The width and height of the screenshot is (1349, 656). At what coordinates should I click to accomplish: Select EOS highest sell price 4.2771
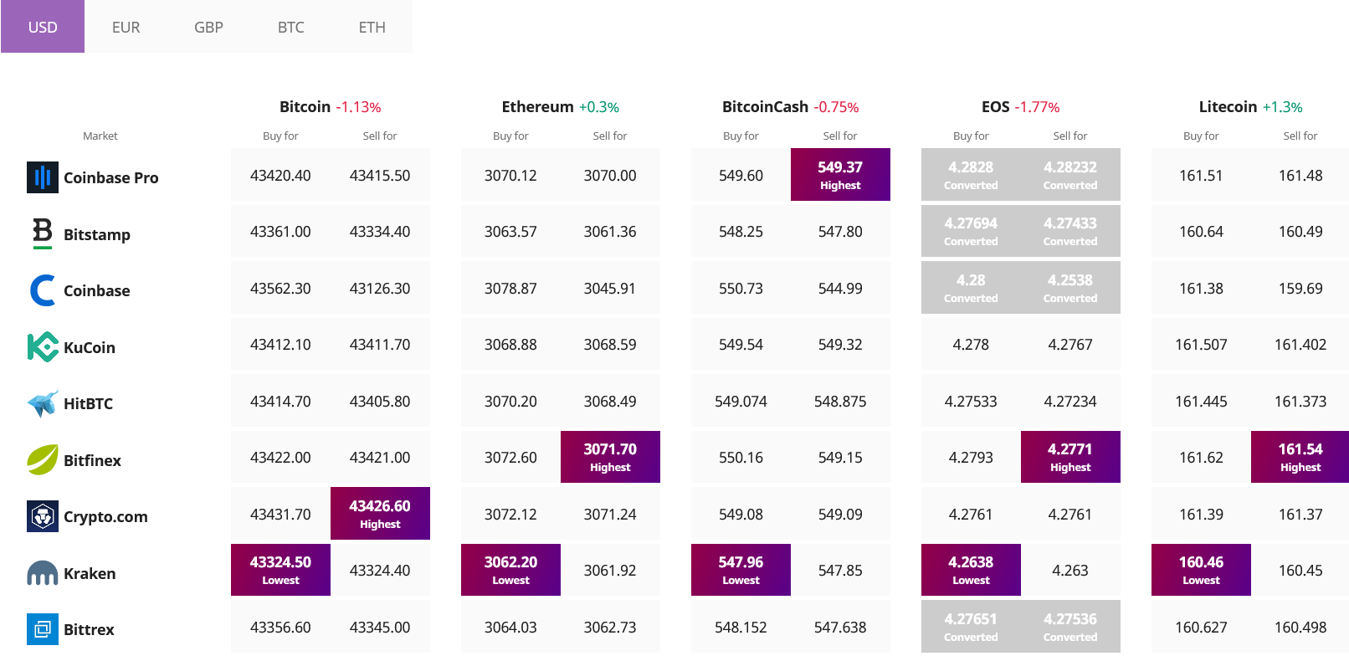[x=1070, y=457]
